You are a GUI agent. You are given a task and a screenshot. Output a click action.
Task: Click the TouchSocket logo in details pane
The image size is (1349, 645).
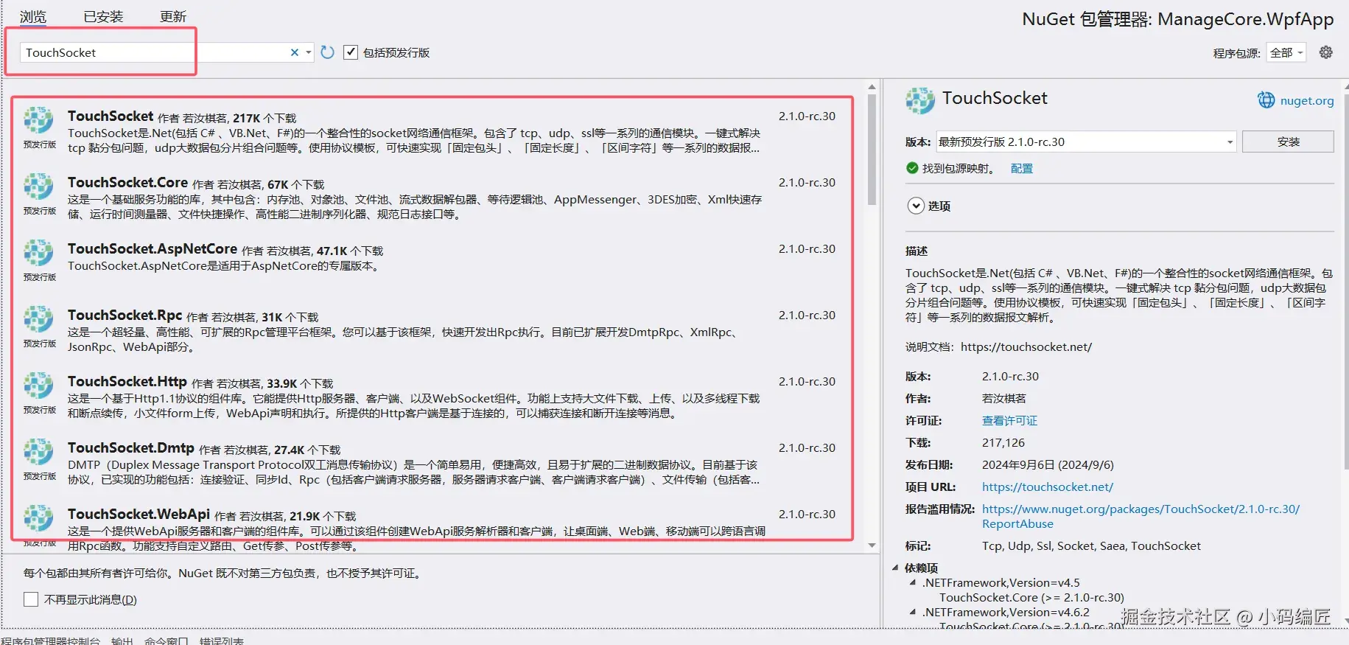pos(920,100)
